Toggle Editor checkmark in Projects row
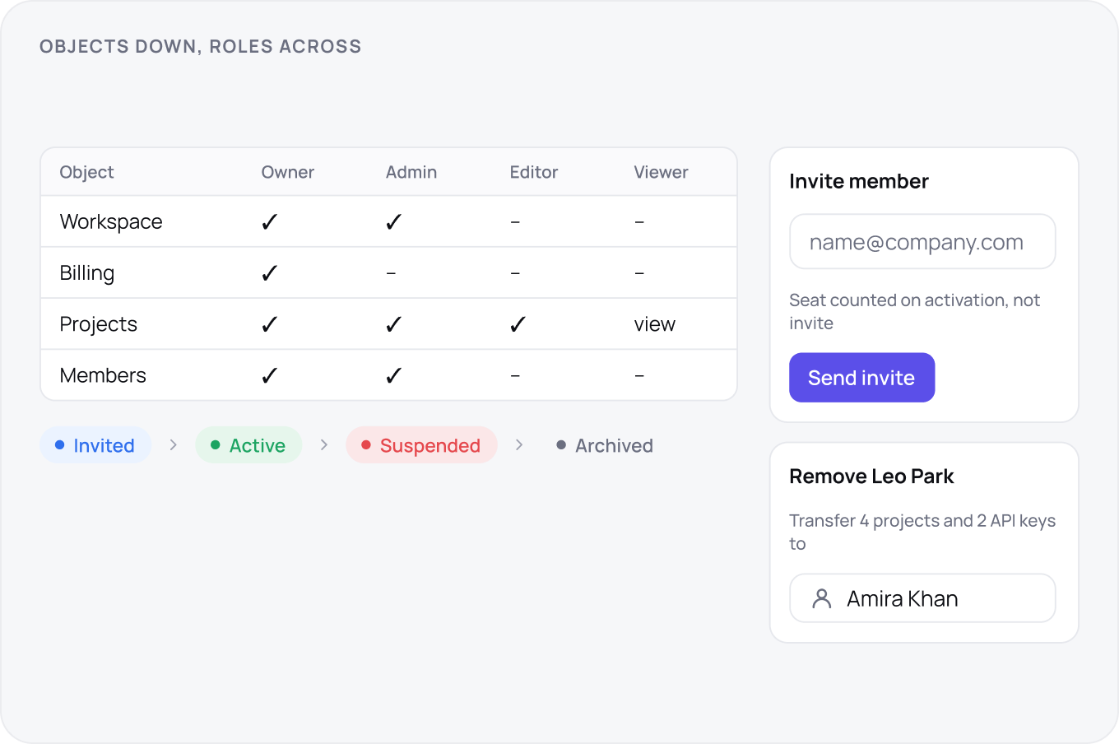 518,324
